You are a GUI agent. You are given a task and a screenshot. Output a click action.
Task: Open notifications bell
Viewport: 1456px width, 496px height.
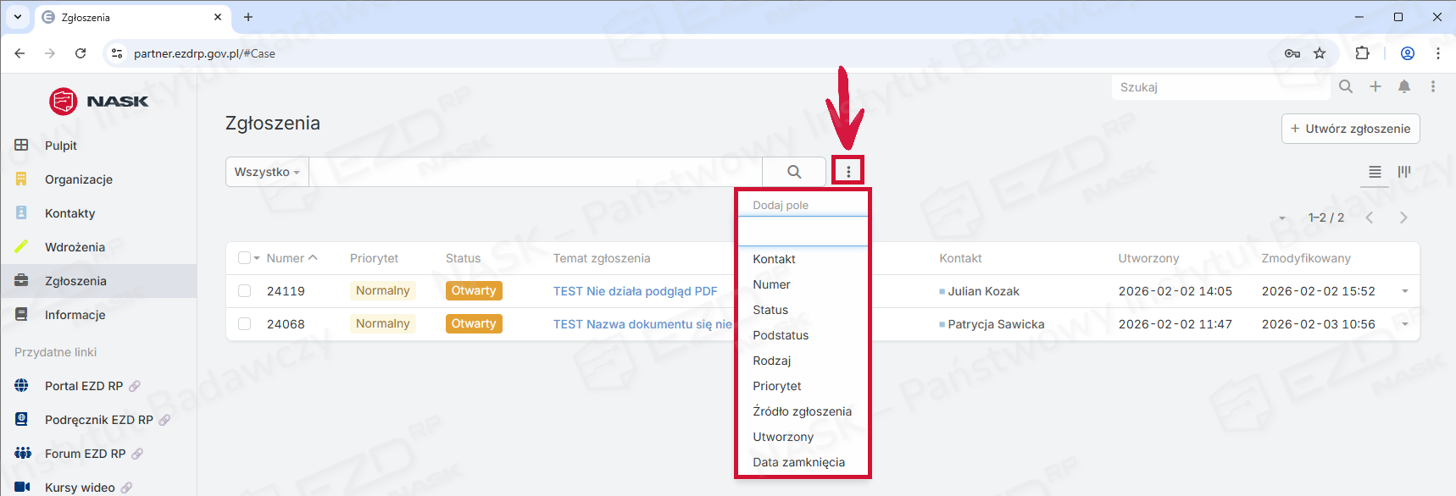point(1404,86)
